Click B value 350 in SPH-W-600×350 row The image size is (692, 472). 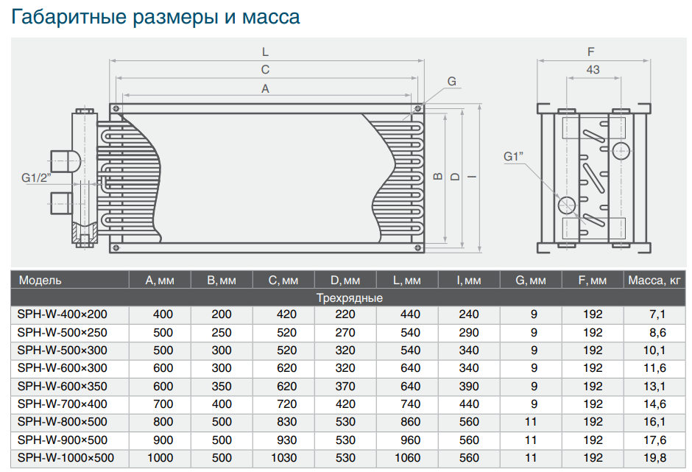(x=222, y=387)
